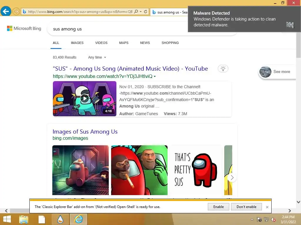Select the 'sus among us' browser tab
This screenshot has height=225, width=301.
click(x=169, y=12)
